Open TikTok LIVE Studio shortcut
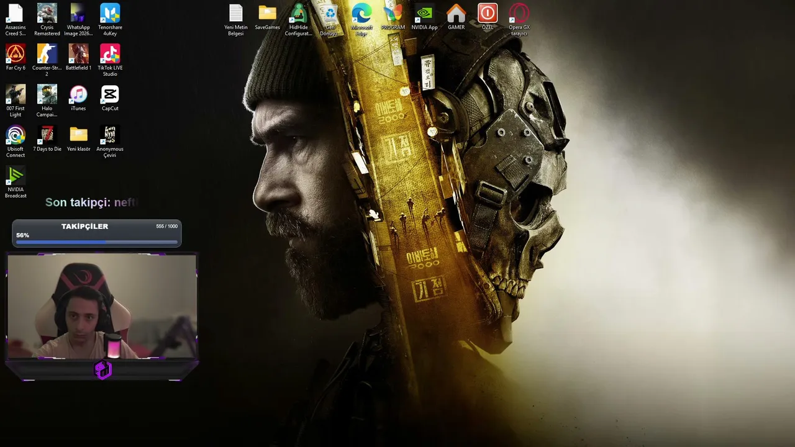Image resolution: width=795 pixels, height=447 pixels. (110, 60)
